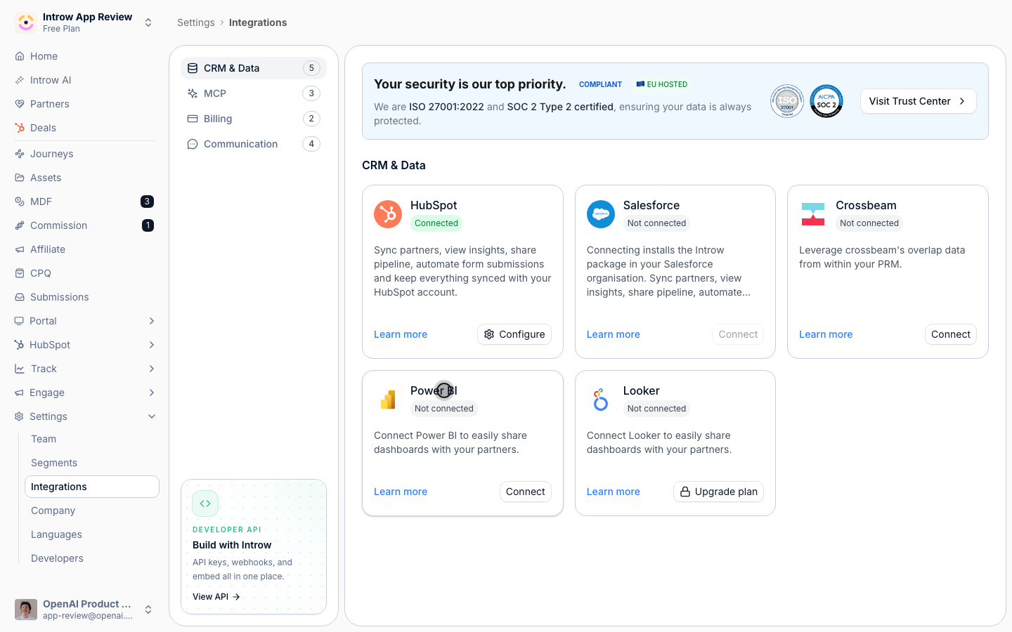Screen dimensions: 1012x632
Task: Click Learn more on the Salesforce card
Action: pos(614,334)
